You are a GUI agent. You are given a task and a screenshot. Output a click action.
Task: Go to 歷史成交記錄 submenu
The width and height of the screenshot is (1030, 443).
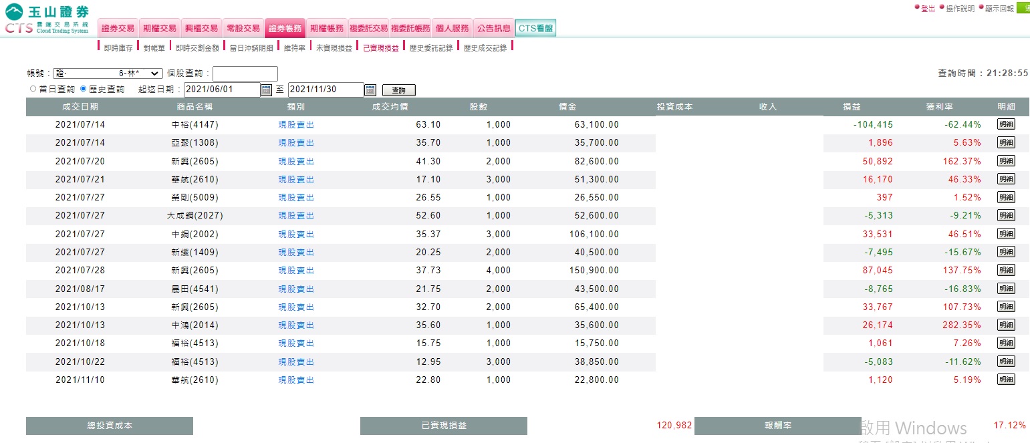[x=485, y=48]
